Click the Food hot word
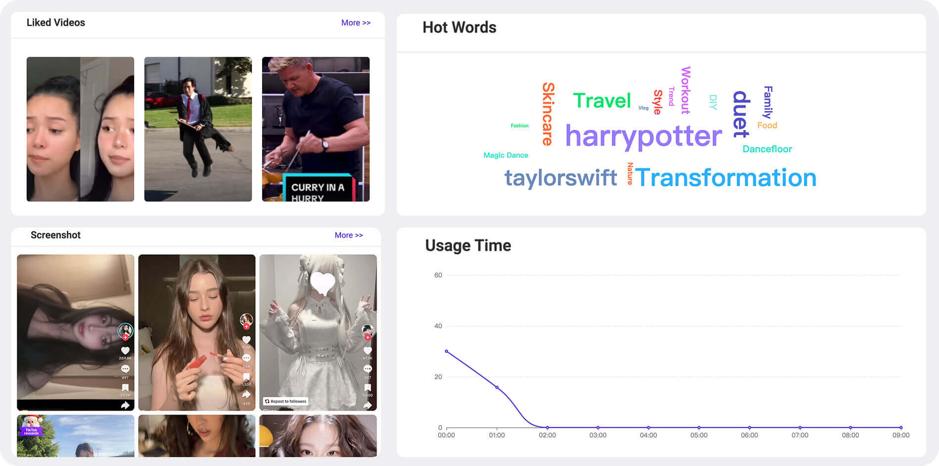Viewport: 939px width, 466px height. [x=767, y=126]
